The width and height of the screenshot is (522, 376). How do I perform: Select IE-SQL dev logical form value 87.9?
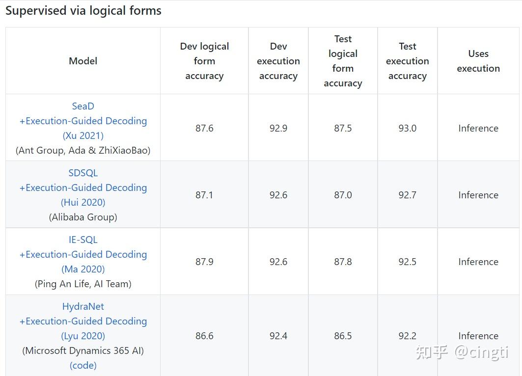click(x=204, y=262)
